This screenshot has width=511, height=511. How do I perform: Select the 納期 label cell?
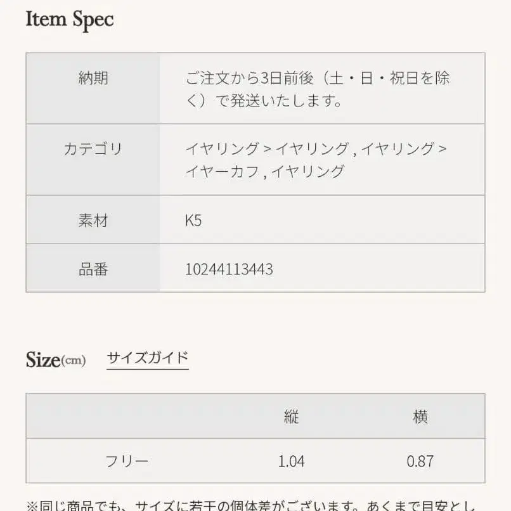pyautogui.click(x=93, y=79)
